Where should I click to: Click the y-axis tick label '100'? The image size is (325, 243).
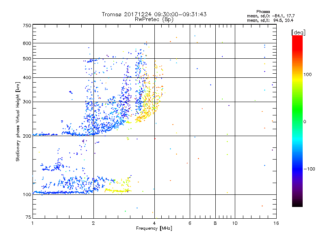pyautogui.click(x=27, y=195)
